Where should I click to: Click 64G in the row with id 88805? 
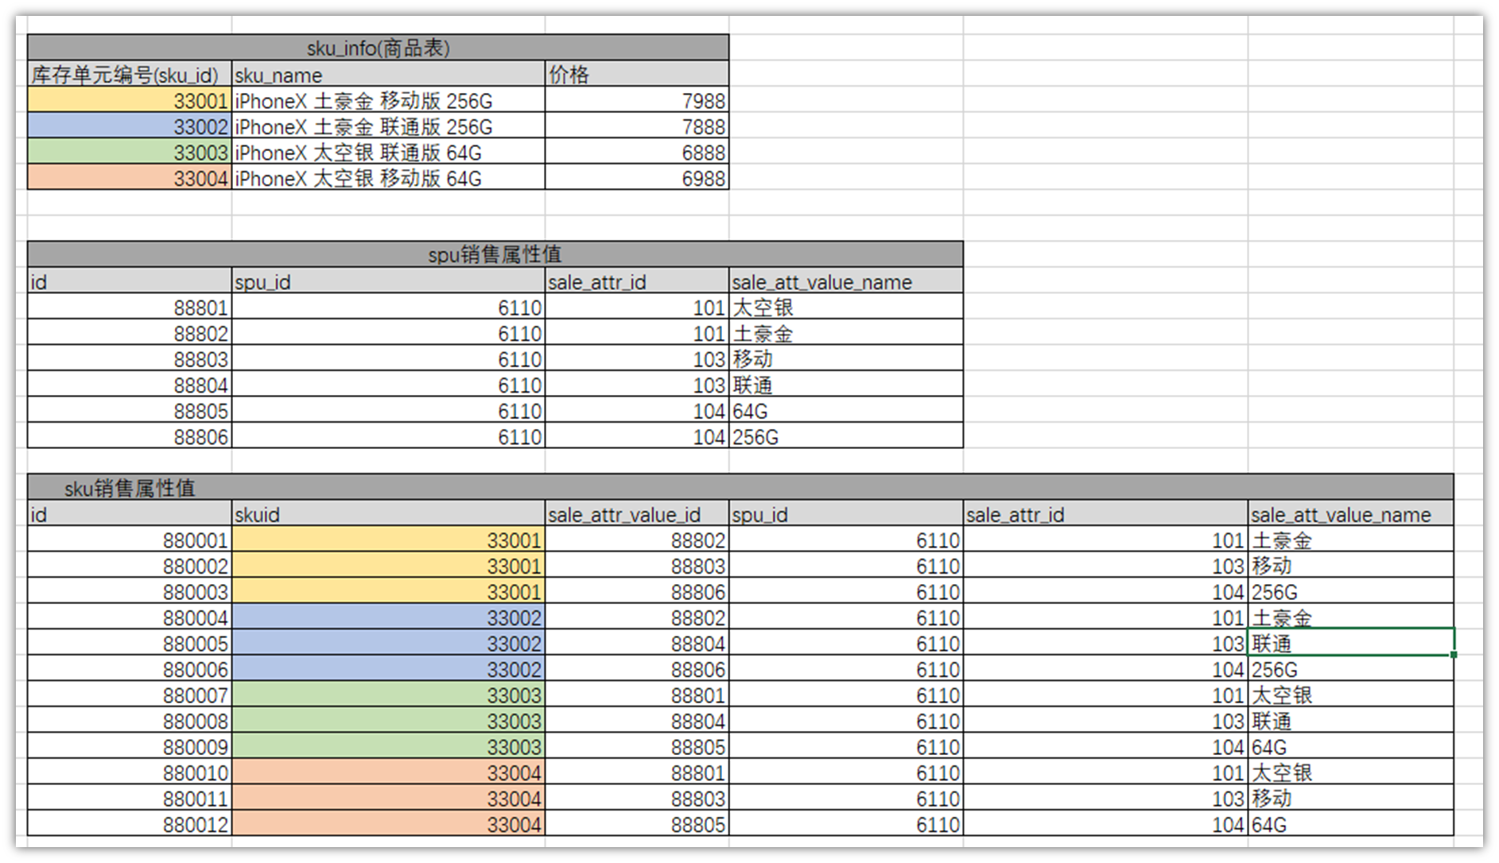[x=846, y=410]
